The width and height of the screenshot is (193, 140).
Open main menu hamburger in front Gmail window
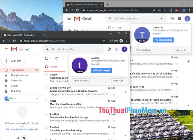click(x=6, y=49)
